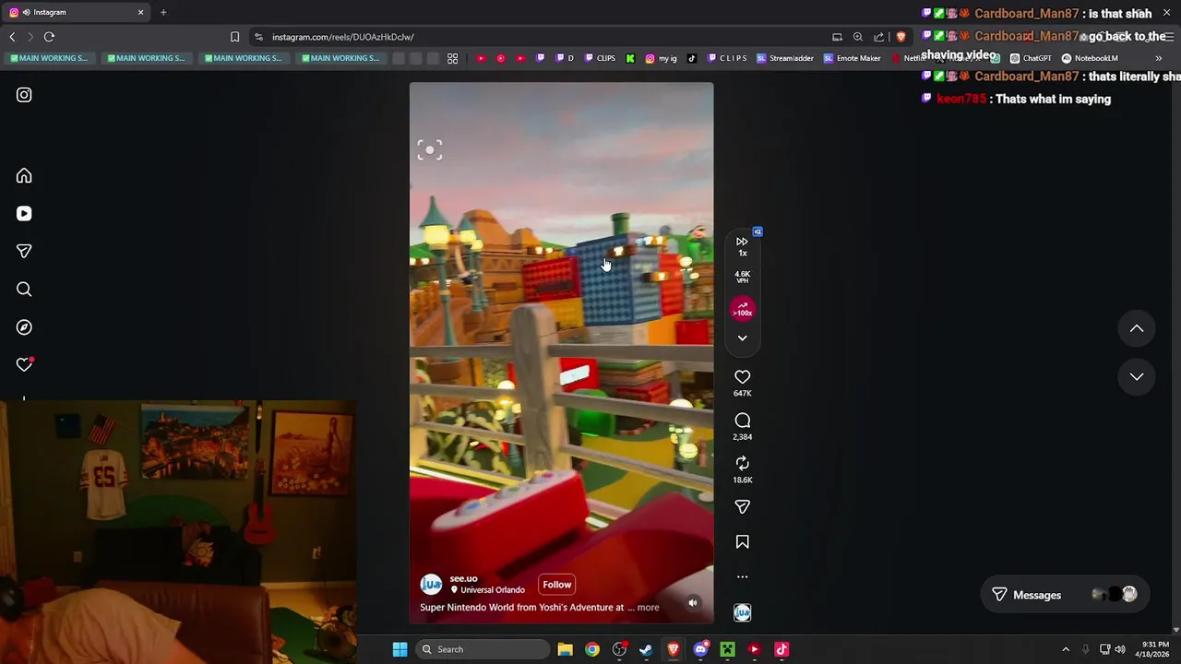This screenshot has width=1181, height=664.
Task: Like the reel with the heart icon
Action: (742, 376)
